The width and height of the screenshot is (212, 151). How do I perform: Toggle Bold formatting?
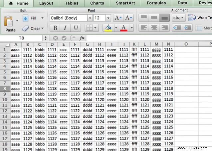tap(55, 28)
